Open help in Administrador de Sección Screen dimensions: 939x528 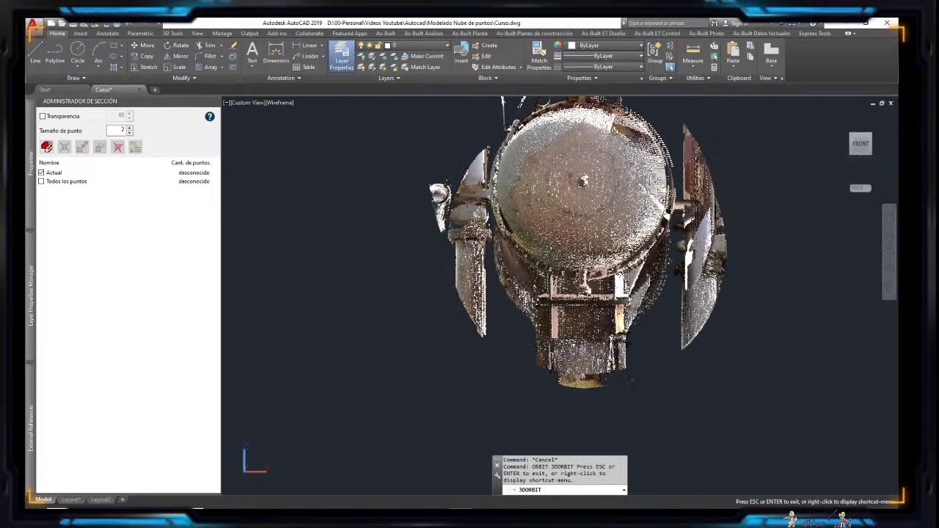click(x=210, y=117)
